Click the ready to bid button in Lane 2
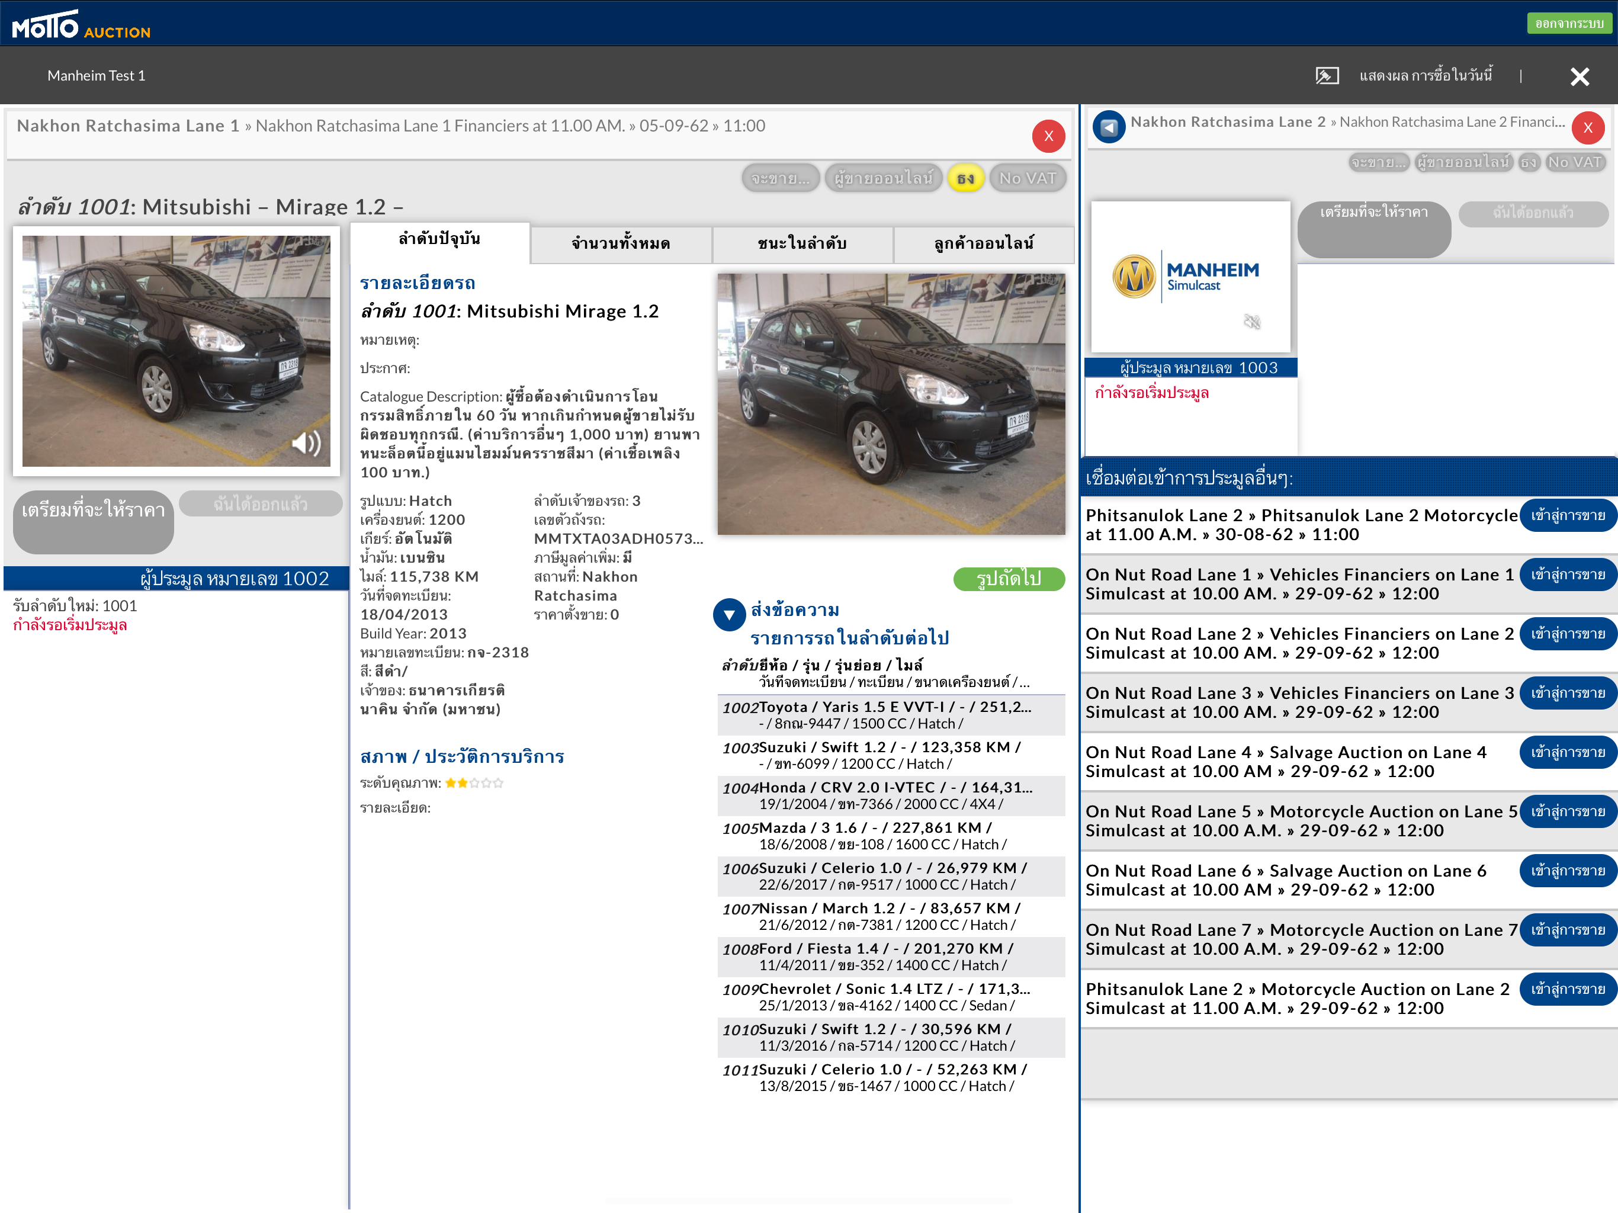Screen dimensions: 1618x1213 click(1373, 230)
